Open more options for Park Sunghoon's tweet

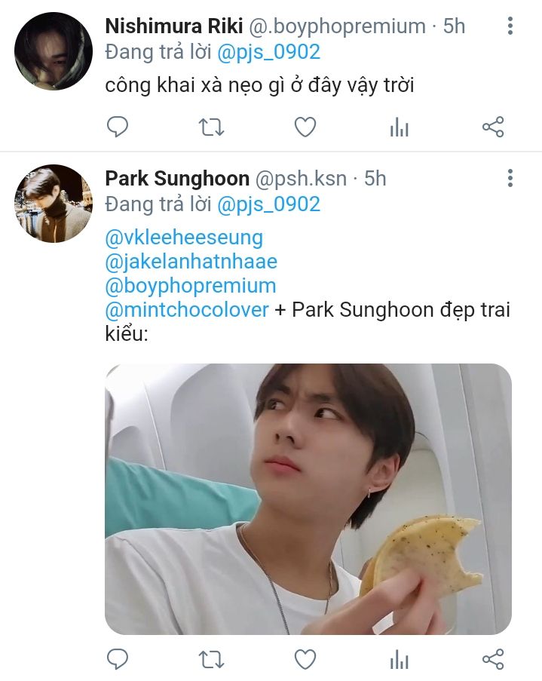coord(510,179)
